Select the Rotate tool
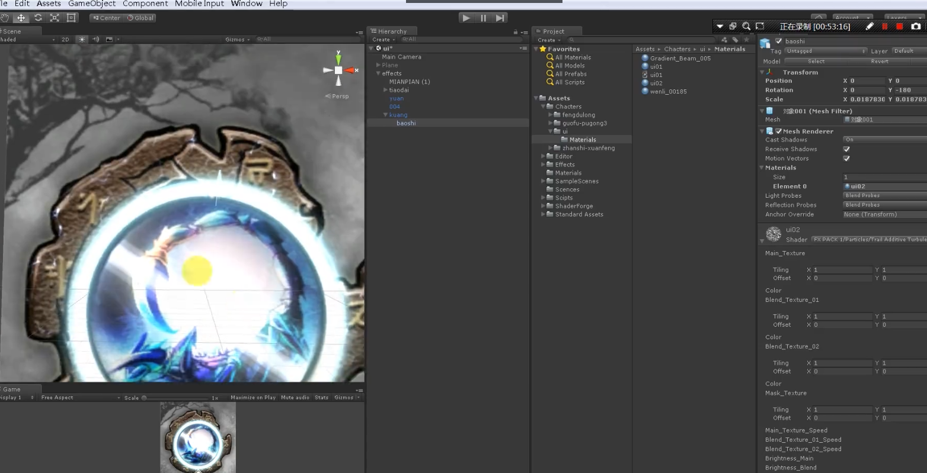 [x=38, y=18]
